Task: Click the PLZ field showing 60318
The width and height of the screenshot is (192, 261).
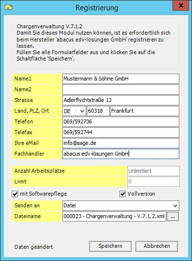Action: point(98,111)
